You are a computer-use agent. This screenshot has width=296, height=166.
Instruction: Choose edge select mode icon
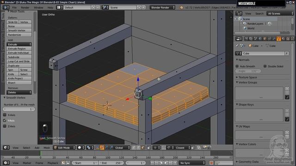138,148
